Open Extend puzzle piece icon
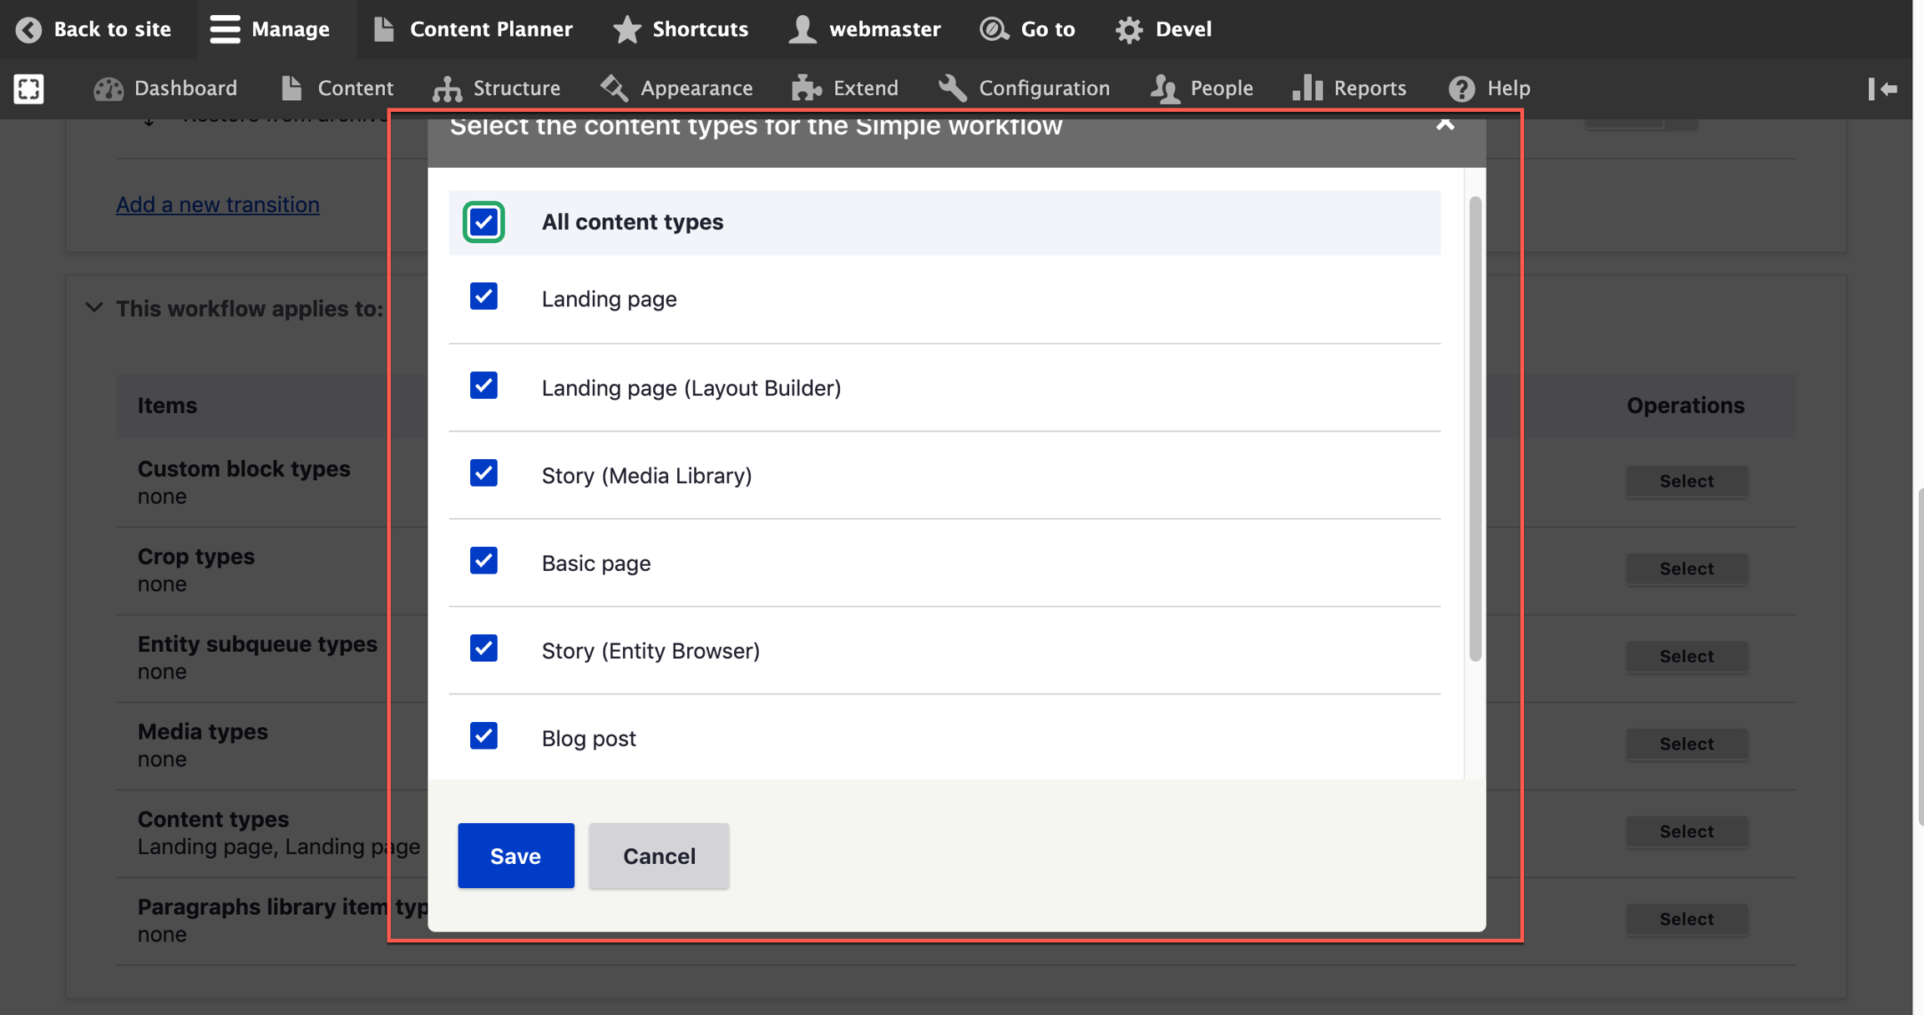 (x=807, y=88)
